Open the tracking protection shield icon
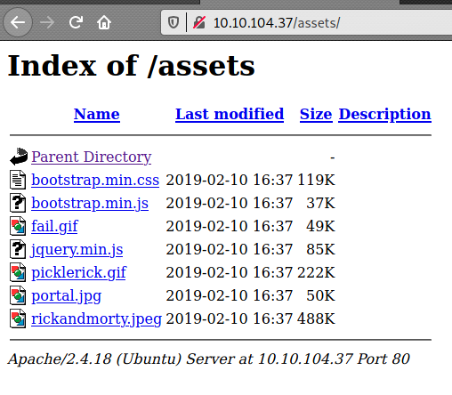This screenshot has height=395, width=452. (174, 22)
